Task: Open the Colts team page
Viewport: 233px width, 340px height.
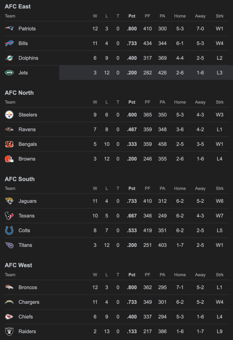Action: (24, 230)
